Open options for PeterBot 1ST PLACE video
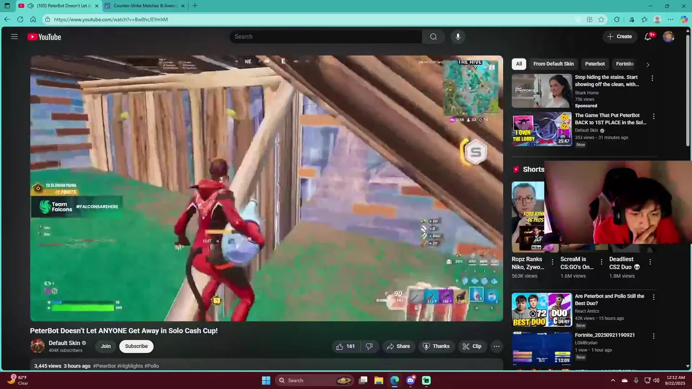The image size is (692, 389). (654, 117)
